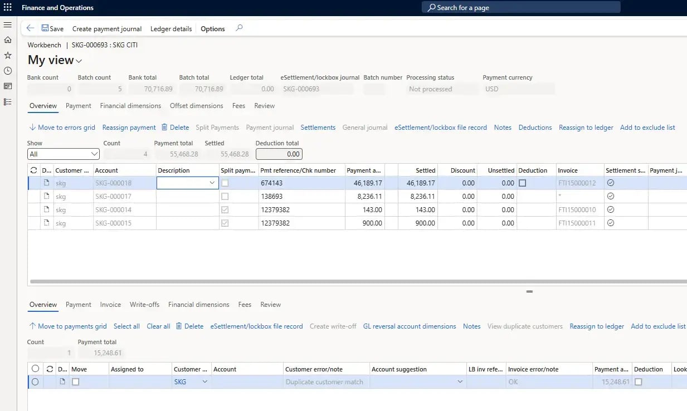
Task: Click the Deduction total amount field
Action: (279, 154)
